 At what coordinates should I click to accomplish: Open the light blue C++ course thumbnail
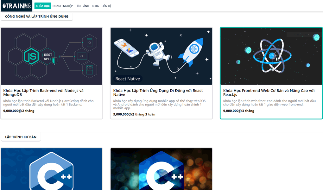[x=52, y=169]
